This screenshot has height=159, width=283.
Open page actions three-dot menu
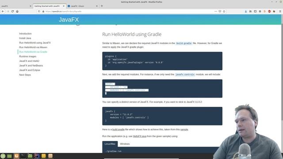tap(215, 11)
